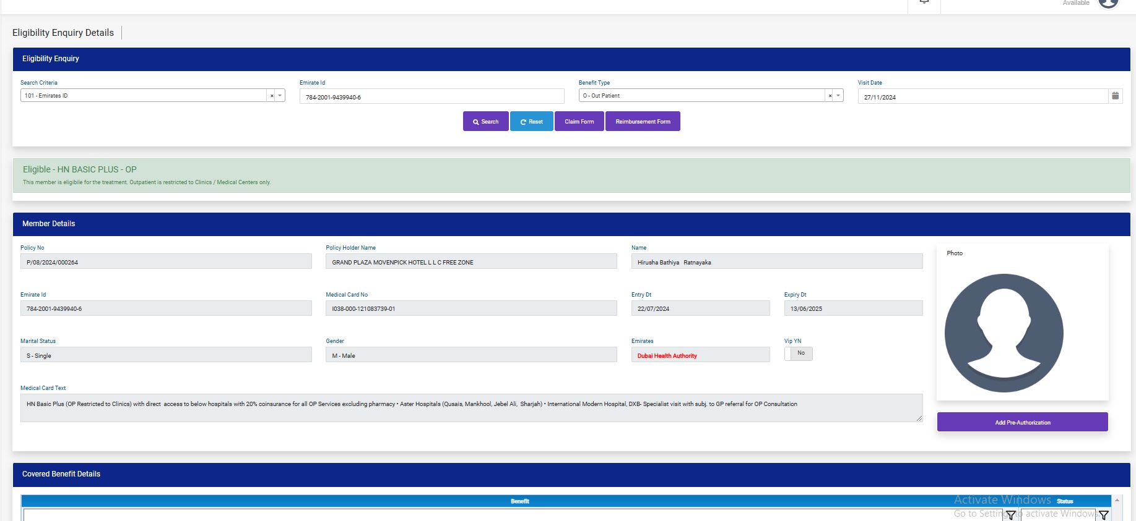Viewport: 1136px width, 521px height.
Task: Toggle the Vip YN switch
Action: click(x=798, y=354)
